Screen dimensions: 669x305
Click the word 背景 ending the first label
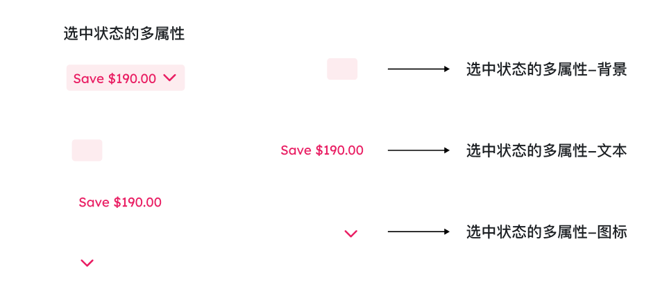pos(612,69)
